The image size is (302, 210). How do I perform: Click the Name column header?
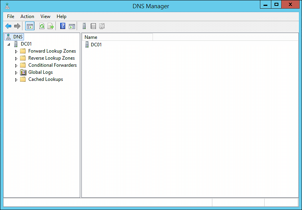coord(117,37)
